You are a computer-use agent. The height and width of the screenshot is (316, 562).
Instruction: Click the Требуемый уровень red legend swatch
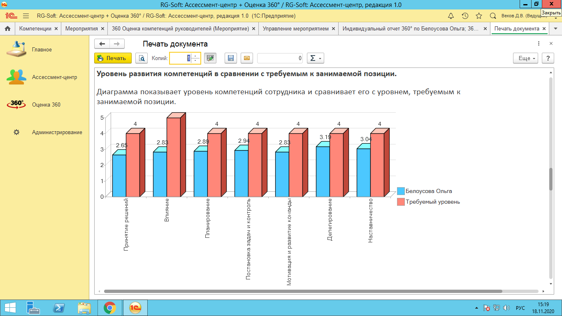point(401,202)
